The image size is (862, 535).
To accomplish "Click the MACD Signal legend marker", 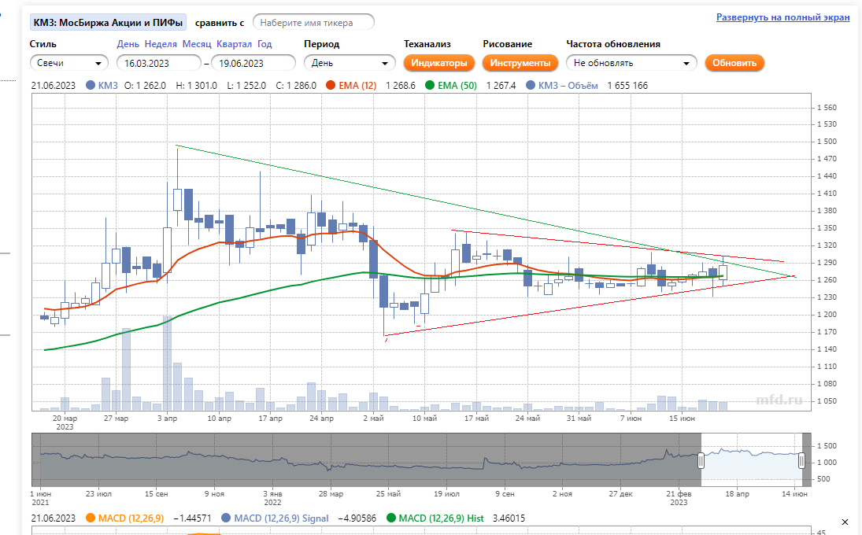I will tap(228, 518).
